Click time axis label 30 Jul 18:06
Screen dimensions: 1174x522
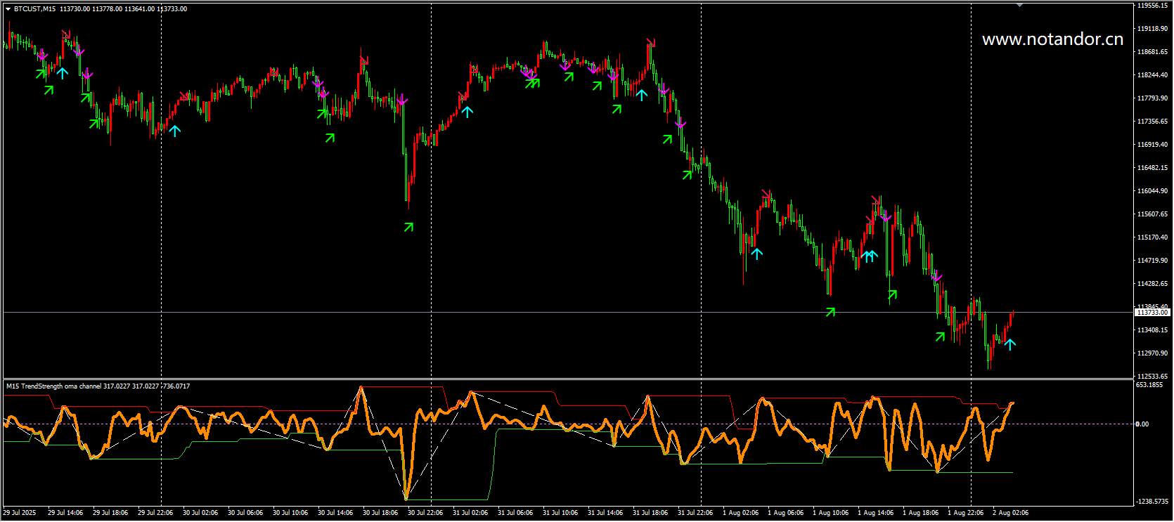(x=380, y=513)
